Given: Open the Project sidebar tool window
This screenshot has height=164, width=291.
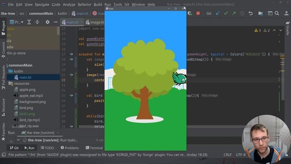Looking at the screenshot, I should pos(3,28).
